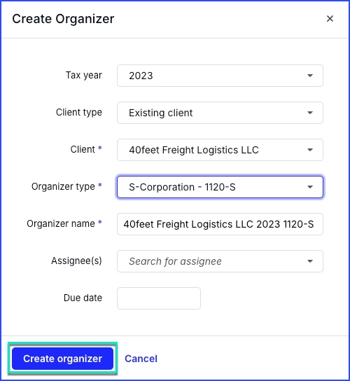Click the Assignee(s) label
Viewport: 350px width, 381px height.
click(x=76, y=261)
